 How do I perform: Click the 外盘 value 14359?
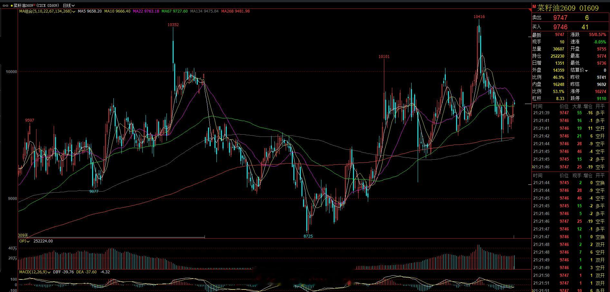558,70
